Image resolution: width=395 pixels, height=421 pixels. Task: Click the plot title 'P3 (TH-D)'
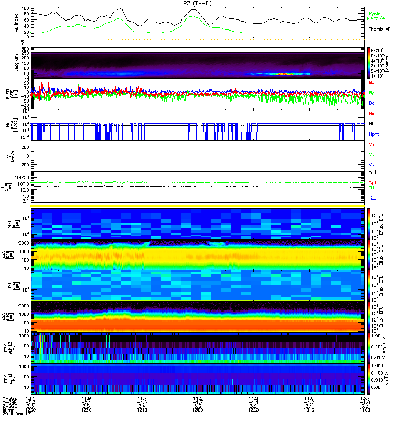point(197,3)
